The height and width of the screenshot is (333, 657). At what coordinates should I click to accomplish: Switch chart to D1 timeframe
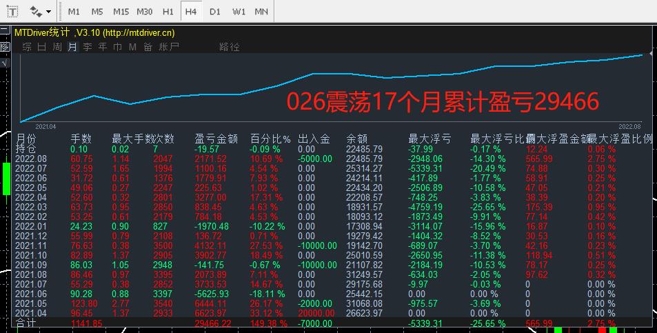point(214,12)
